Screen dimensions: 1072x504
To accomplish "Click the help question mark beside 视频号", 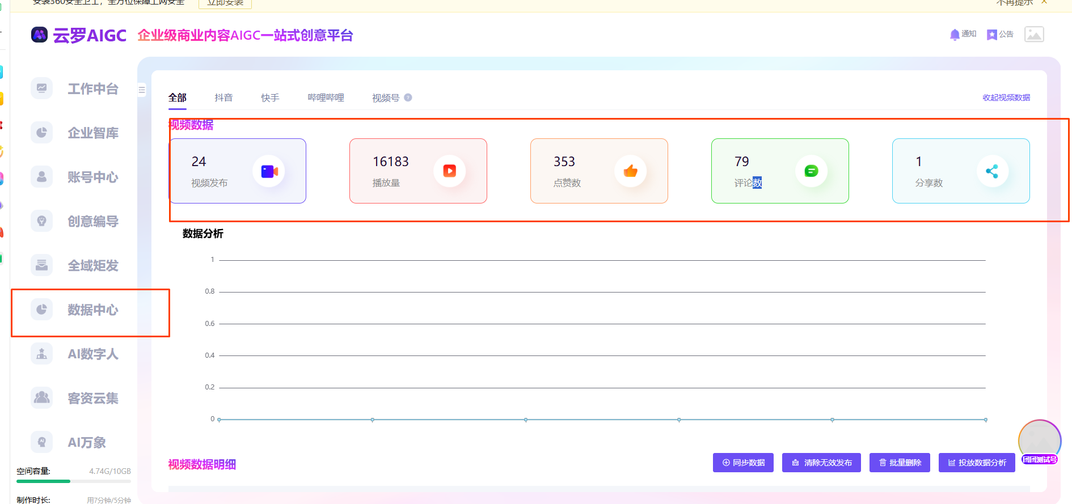I will [408, 98].
